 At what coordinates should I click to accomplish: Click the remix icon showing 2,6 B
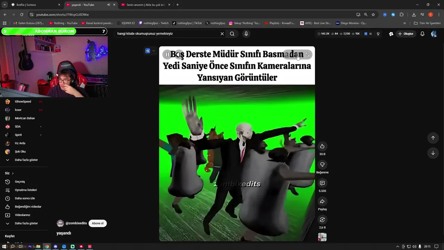click(322, 219)
